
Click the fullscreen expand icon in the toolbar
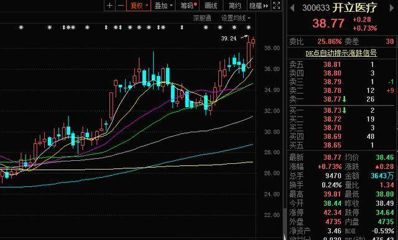276,6
